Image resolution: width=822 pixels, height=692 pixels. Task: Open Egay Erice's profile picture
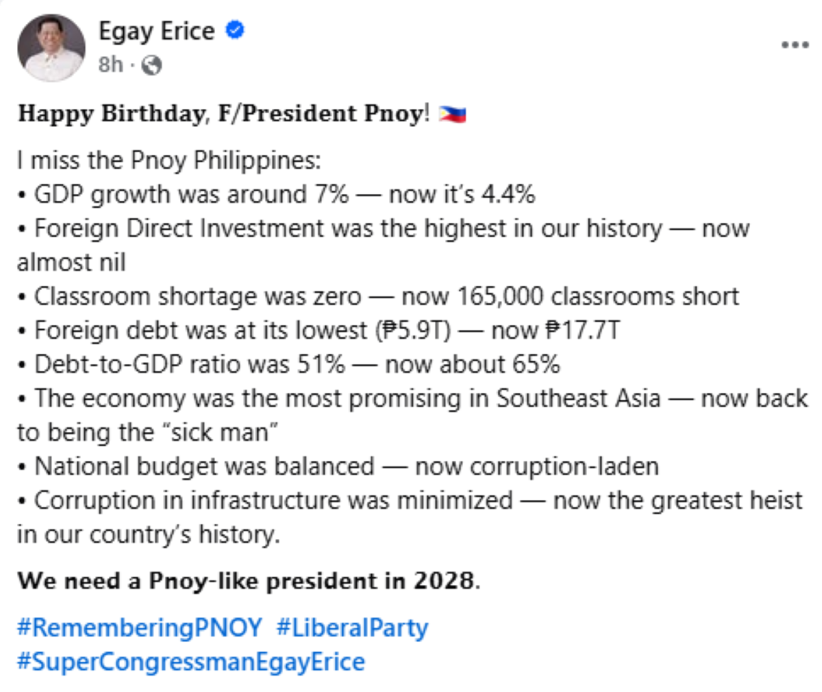[51, 48]
